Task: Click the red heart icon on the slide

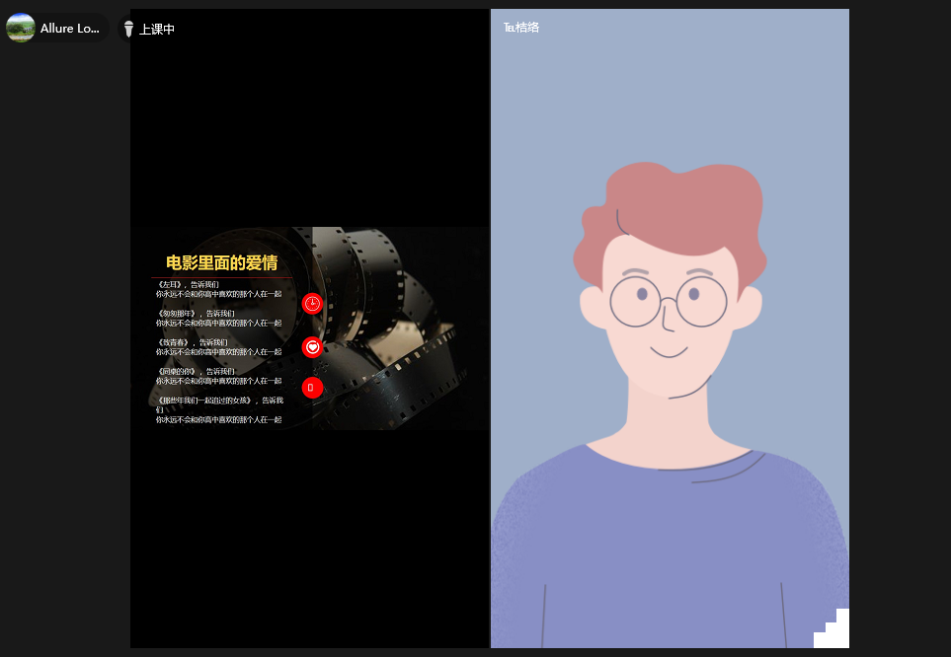Action: 312,347
